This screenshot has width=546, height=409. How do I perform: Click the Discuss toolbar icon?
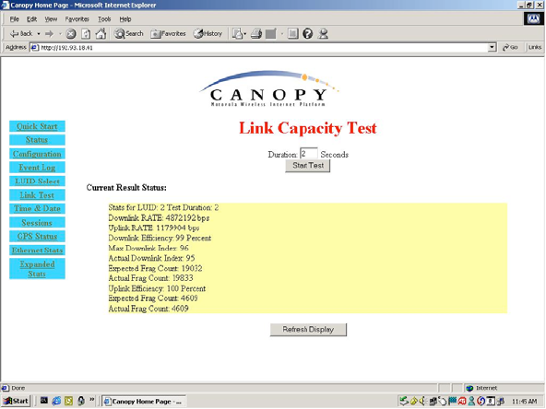293,34
